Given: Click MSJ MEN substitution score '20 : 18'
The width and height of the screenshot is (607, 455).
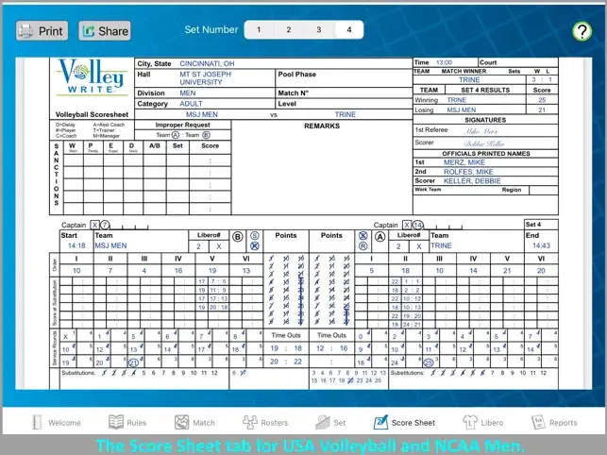Looking at the screenshot, I should 219,307.
